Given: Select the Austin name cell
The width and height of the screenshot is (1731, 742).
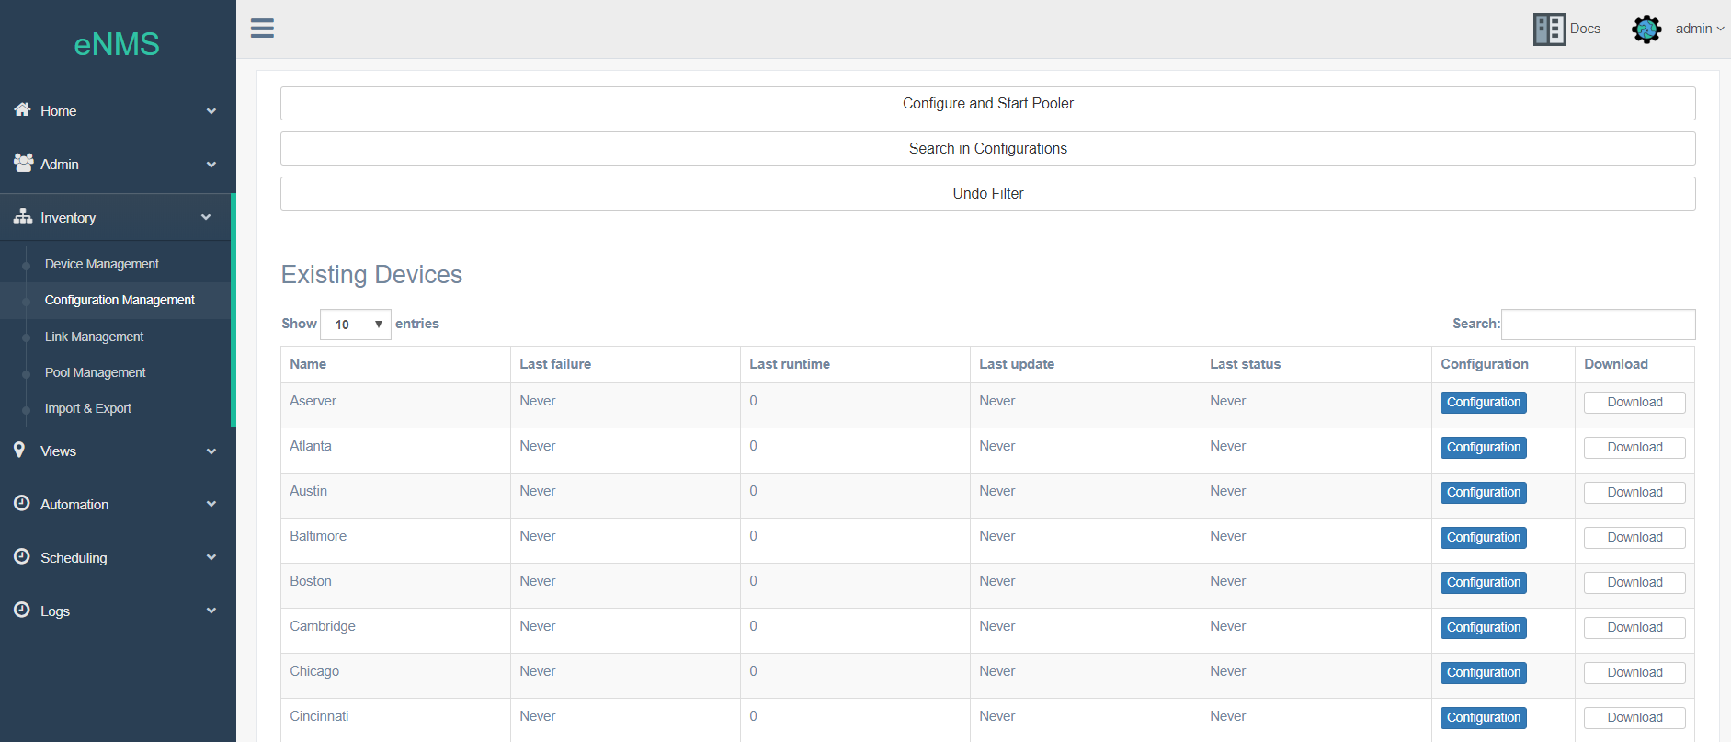Looking at the screenshot, I should point(395,496).
